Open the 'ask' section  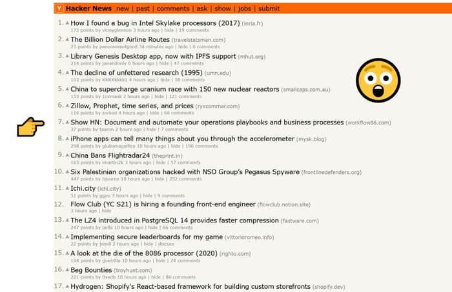[x=201, y=8]
